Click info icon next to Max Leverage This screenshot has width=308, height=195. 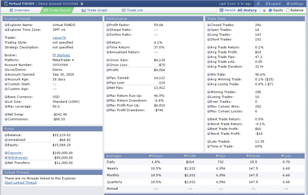[x=6, y=106]
